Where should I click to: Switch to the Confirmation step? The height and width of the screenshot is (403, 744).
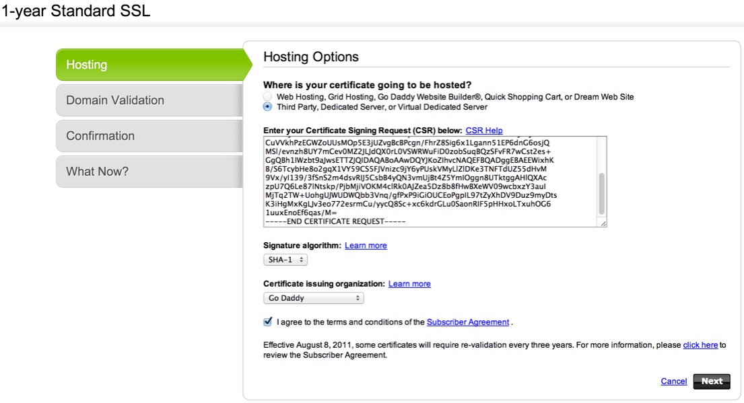[148, 136]
